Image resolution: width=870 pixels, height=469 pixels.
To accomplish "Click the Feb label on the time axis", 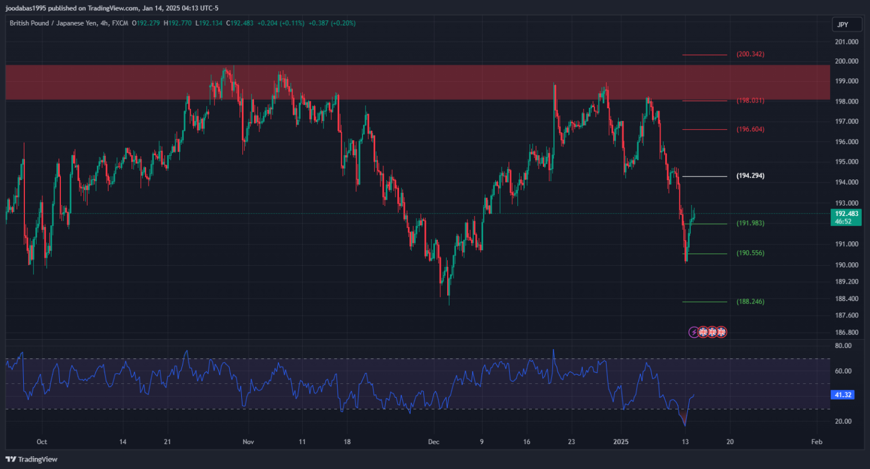I will (817, 441).
